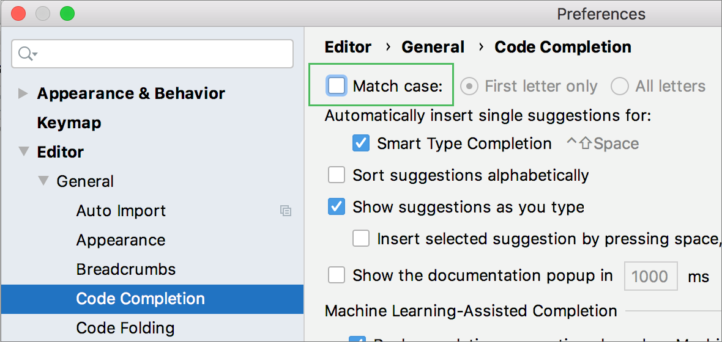Viewport: 722px width, 342px height.
Task: Open the Code Folding settings
Action: pos(125,328)
